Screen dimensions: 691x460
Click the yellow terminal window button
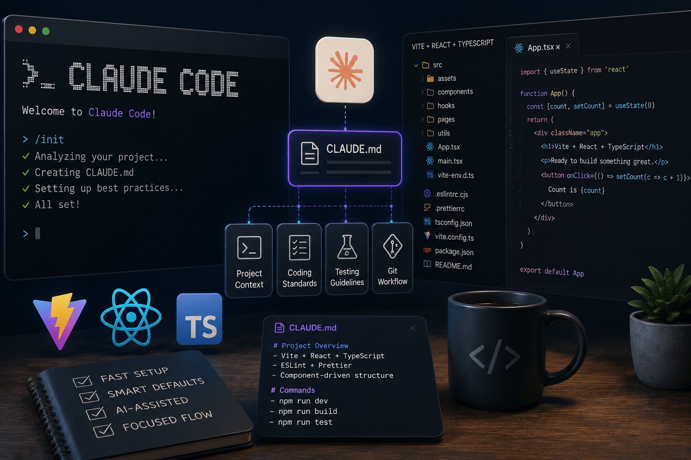point(32,30)
